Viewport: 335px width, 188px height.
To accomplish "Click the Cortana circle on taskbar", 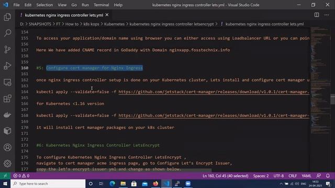I will [91, 183].
